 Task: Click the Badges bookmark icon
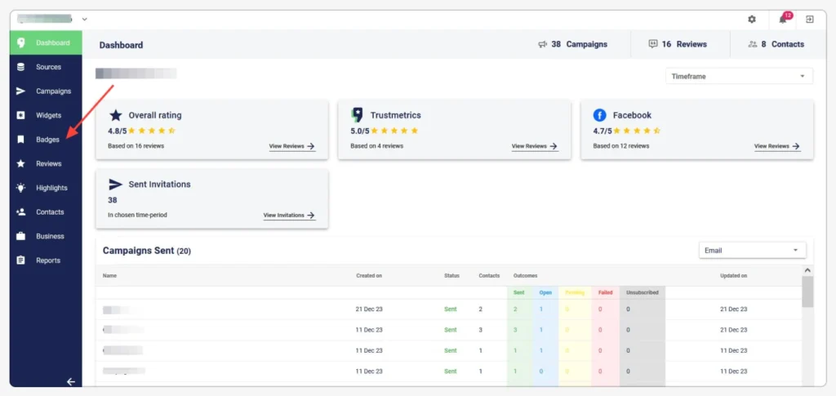(x=20, y=140)
